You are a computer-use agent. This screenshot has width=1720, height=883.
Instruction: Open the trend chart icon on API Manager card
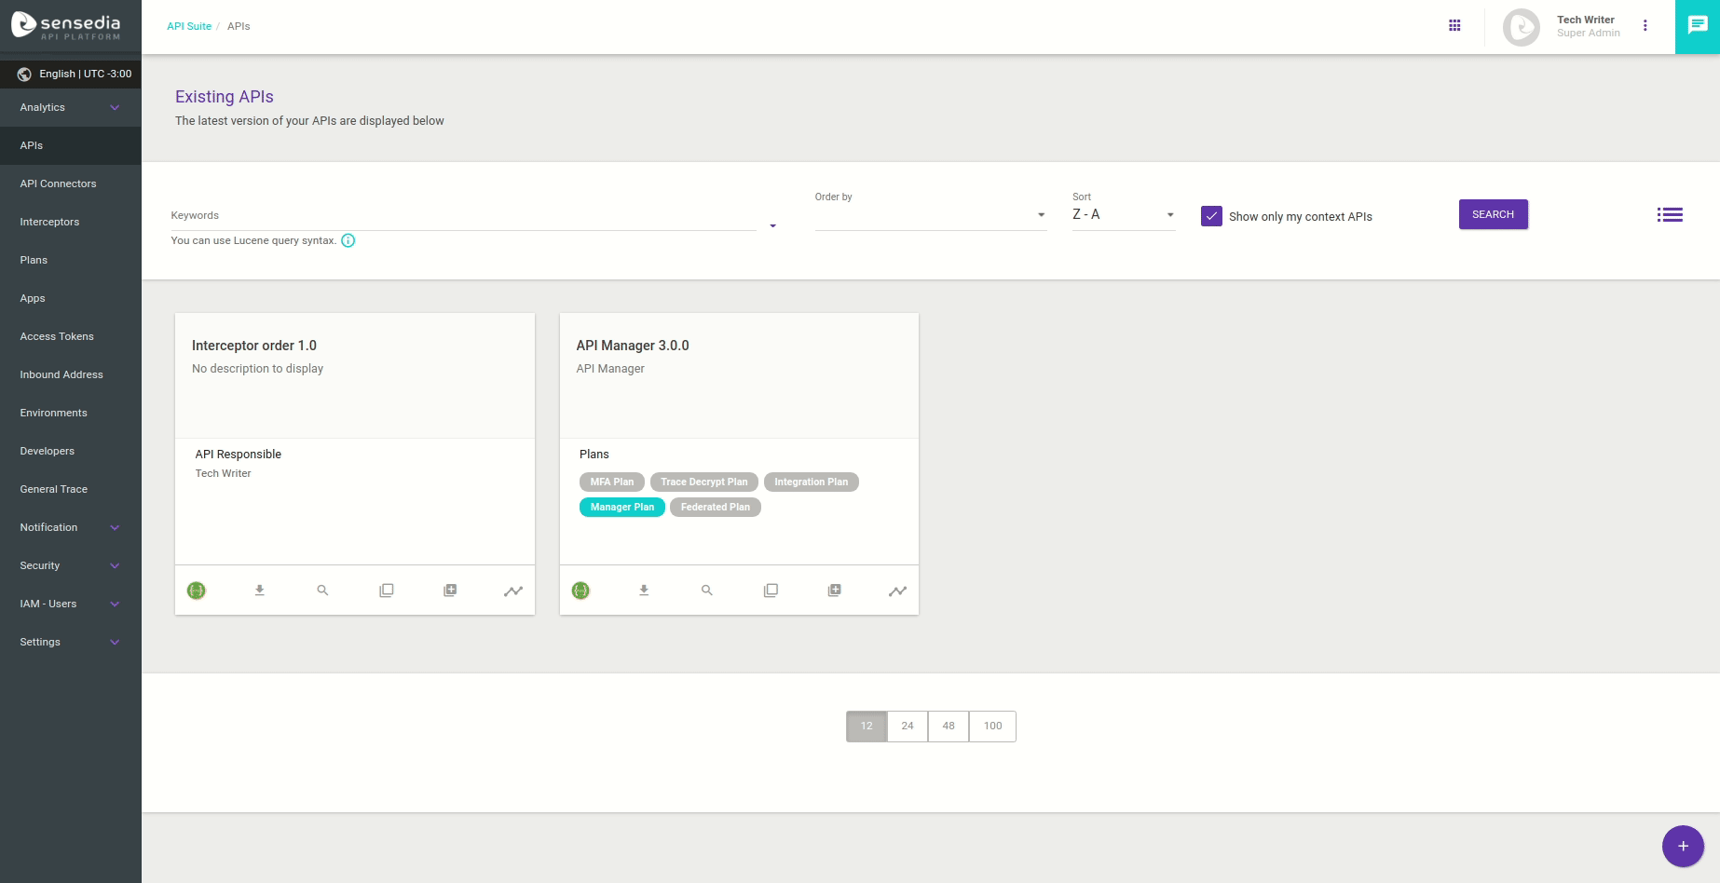897,591
